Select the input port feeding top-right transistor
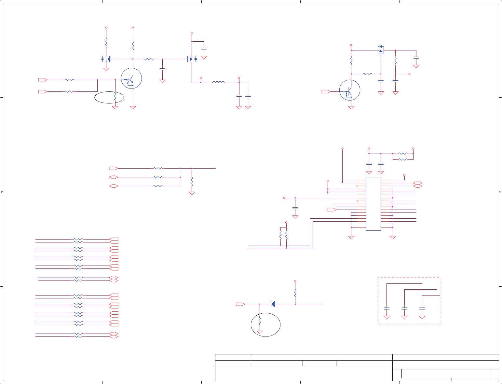The width and height of the screenshot is (502, 384). [326, 91]
